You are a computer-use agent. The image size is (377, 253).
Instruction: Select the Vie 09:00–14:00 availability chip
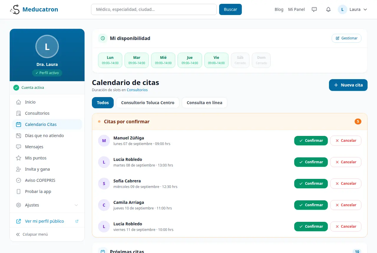[216, 60]
